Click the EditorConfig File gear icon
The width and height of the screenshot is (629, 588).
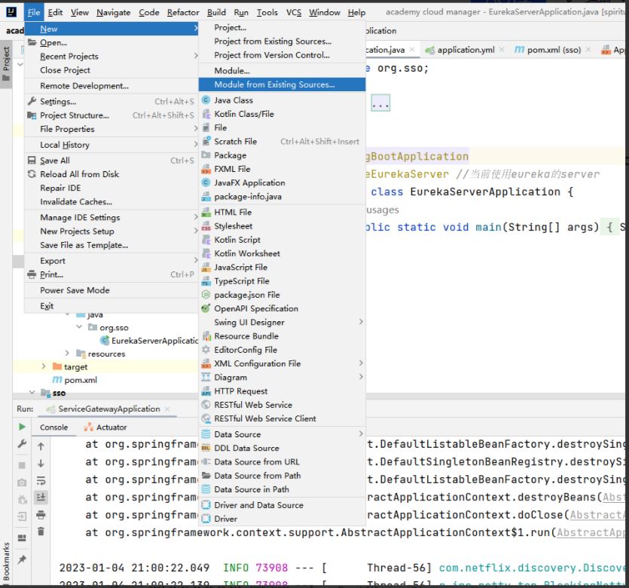(206, 350)
